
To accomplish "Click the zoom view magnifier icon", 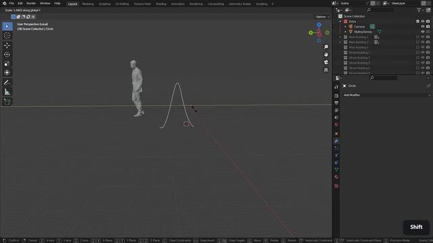I will coord(326,47).
